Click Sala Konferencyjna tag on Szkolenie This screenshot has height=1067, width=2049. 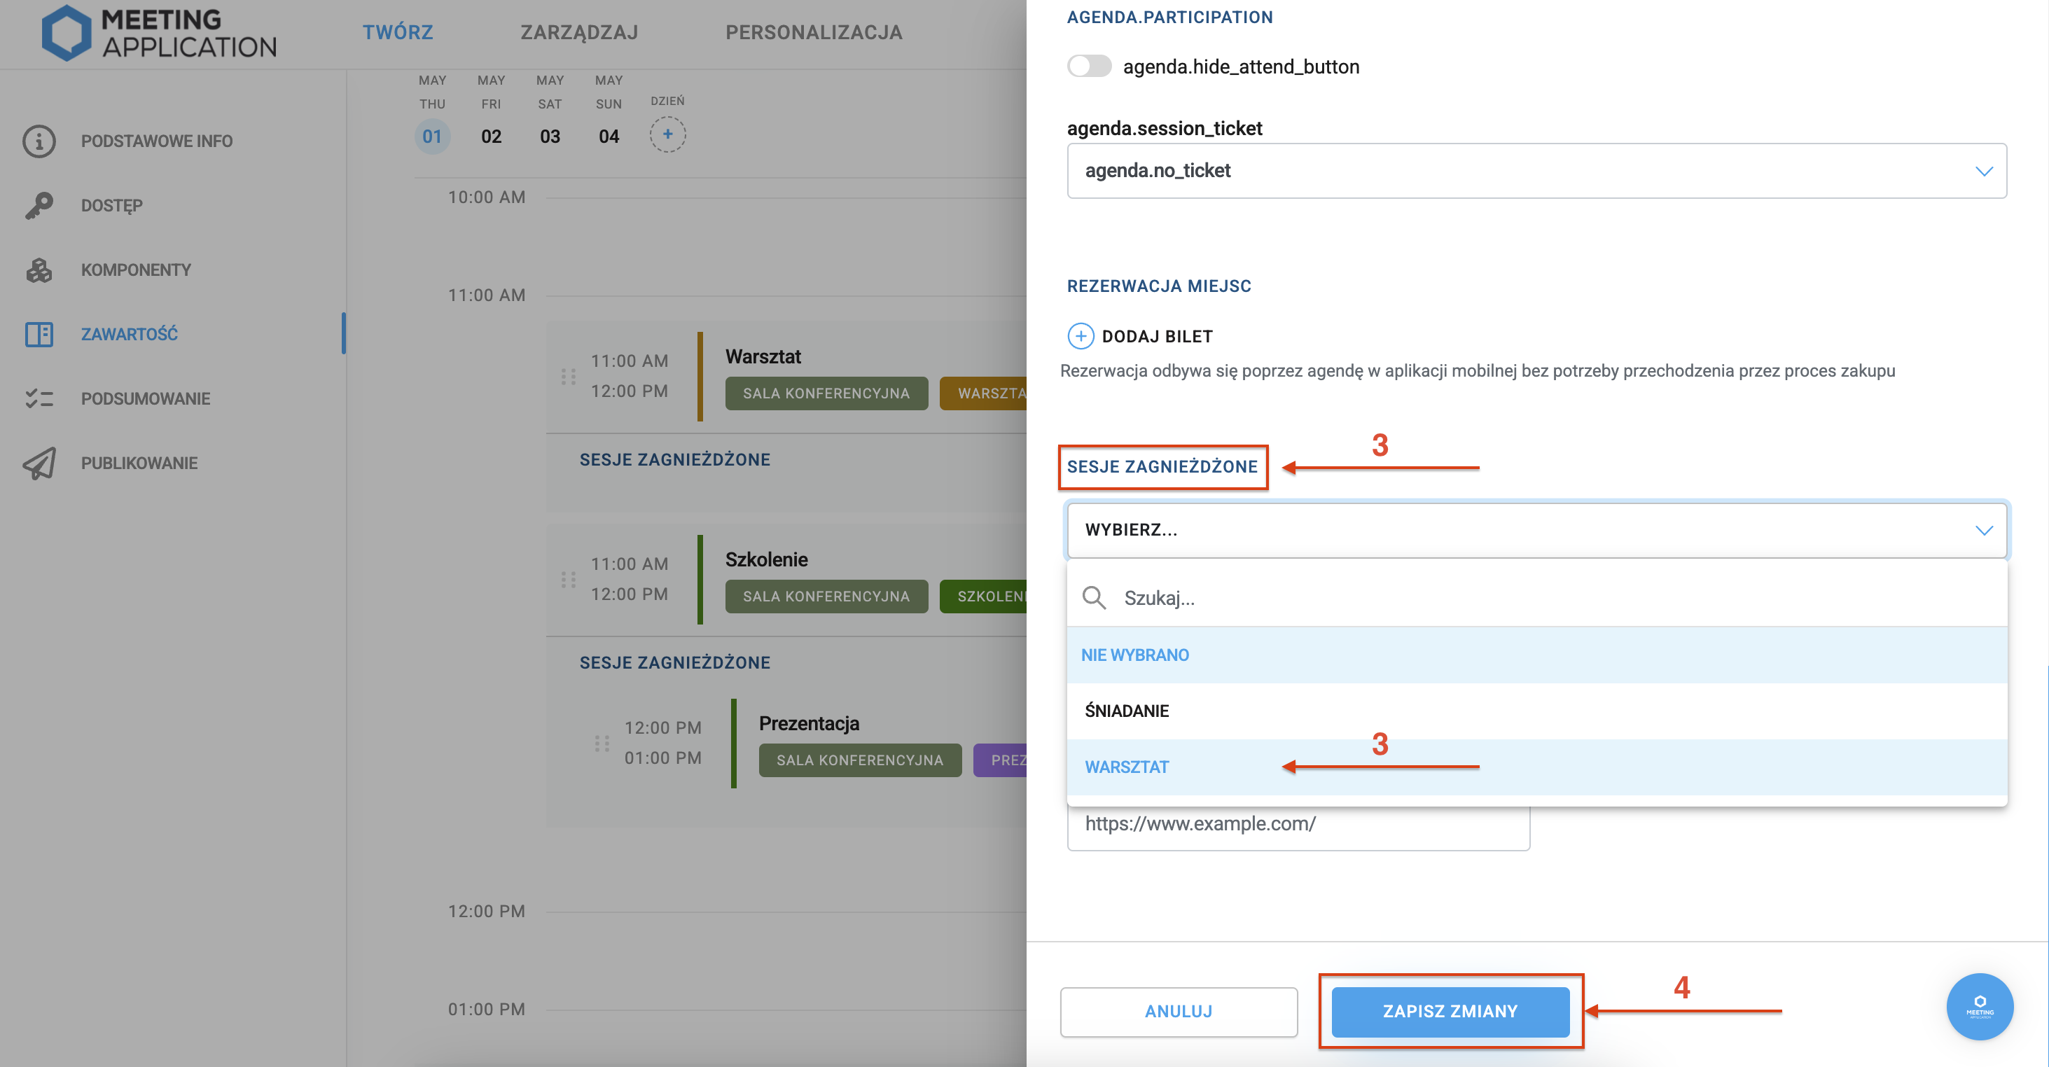coord(826,596)
